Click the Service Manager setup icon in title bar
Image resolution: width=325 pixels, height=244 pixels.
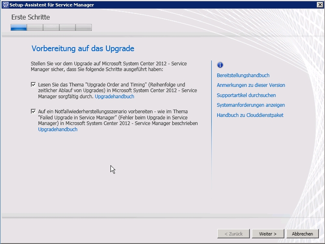click(x=5, y=5)
